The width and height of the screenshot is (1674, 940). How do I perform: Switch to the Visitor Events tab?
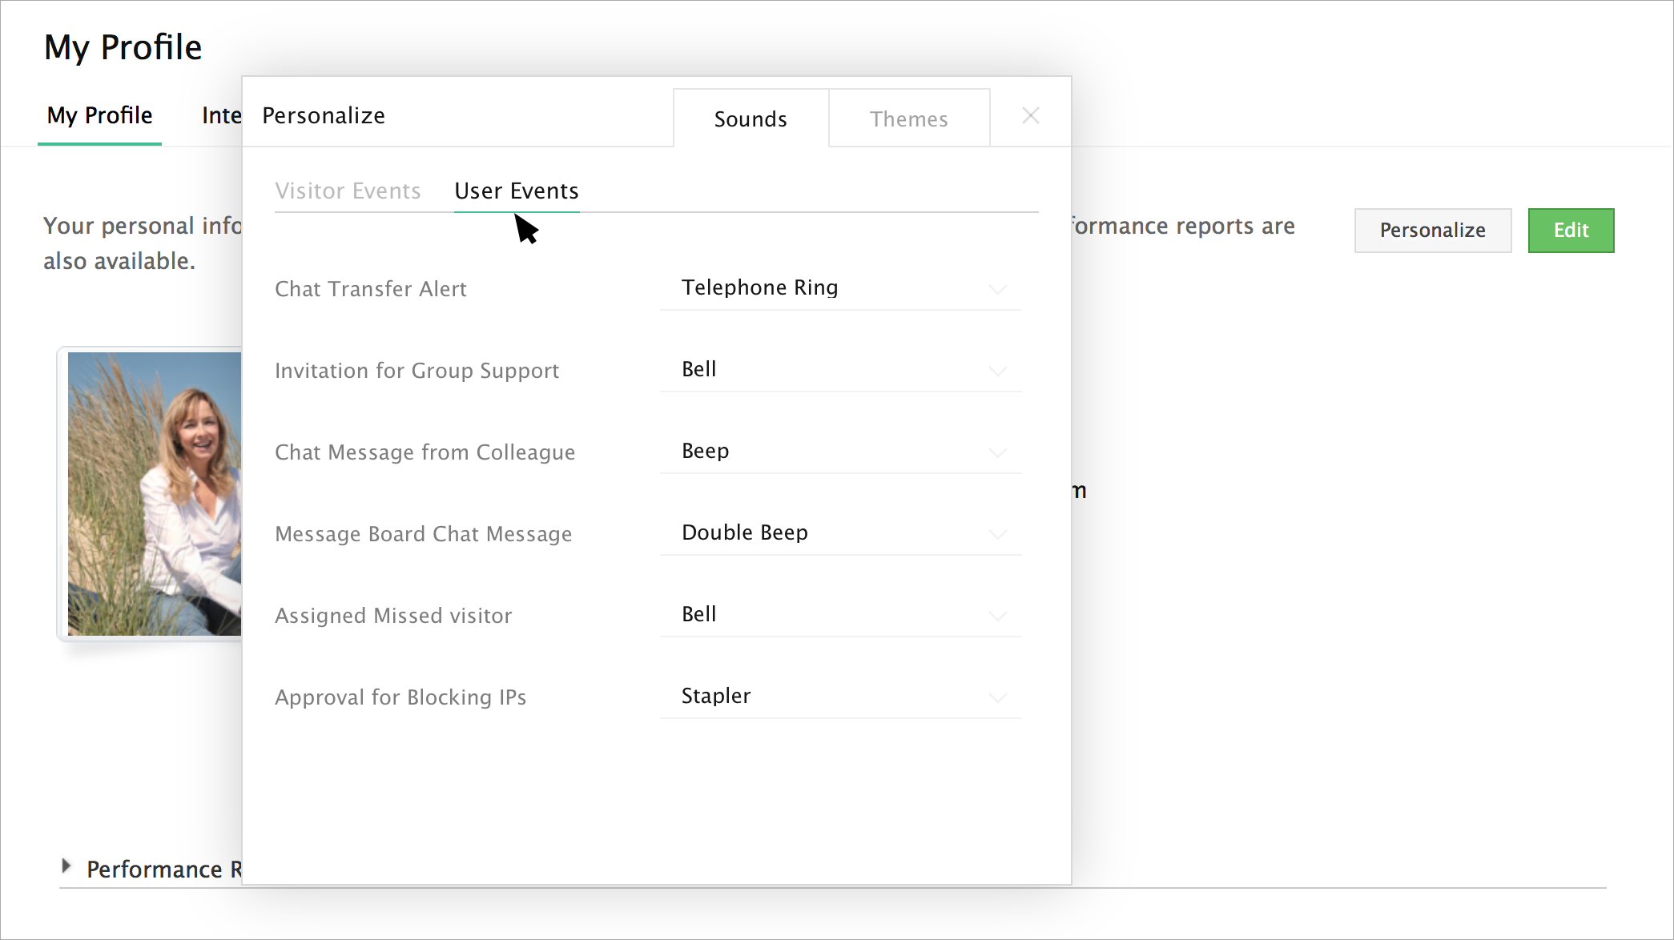pyautogui.click(x=348, y=191)
